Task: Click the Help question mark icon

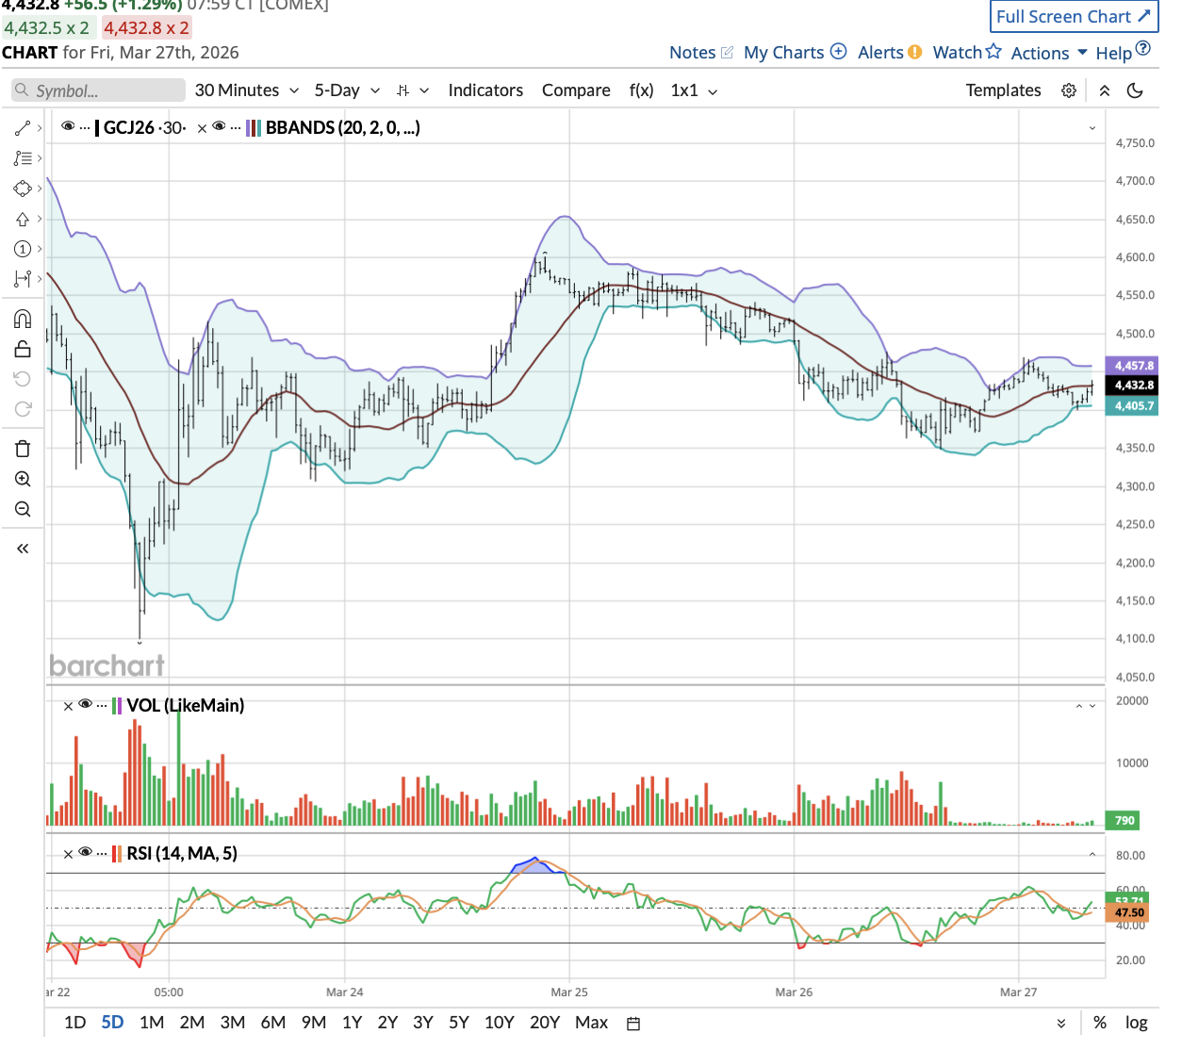Action: pos(1143,48)
